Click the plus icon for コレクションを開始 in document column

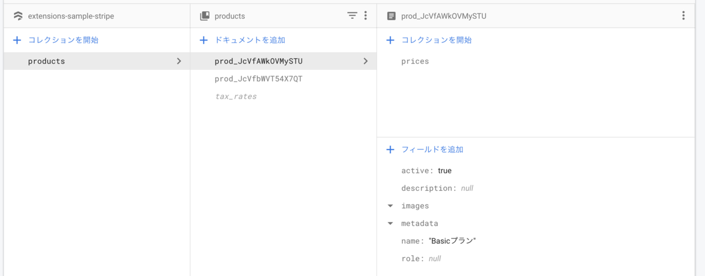pyautogui.click(x=390, y=40)
